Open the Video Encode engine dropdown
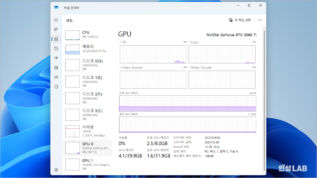This screenshot has width=317, height=178. 131,68
